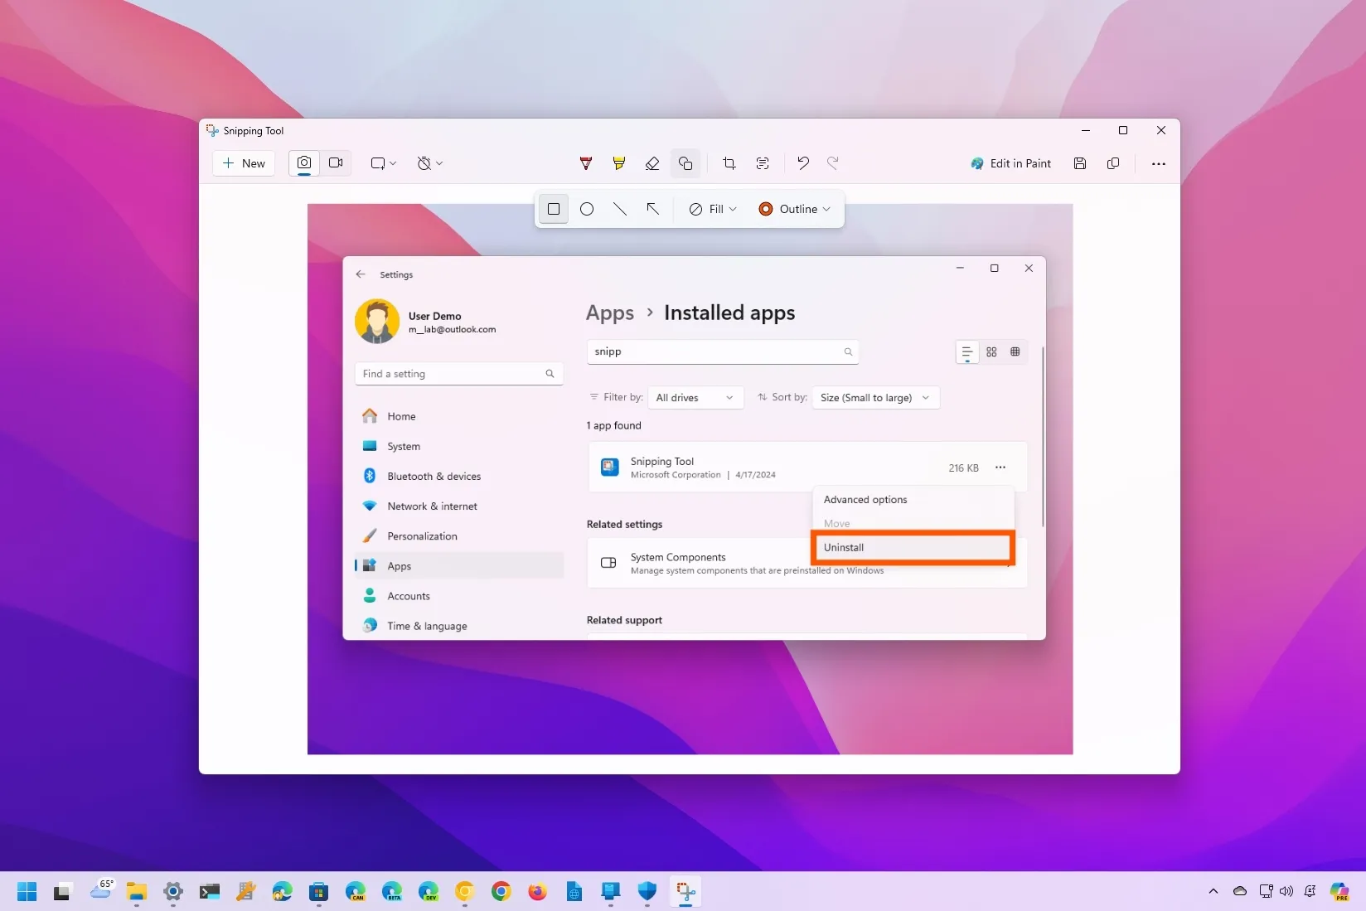The width and height of the screenshot is (1366, 911).
Task: Select the arrow shape option
Action: pos(653,209)
